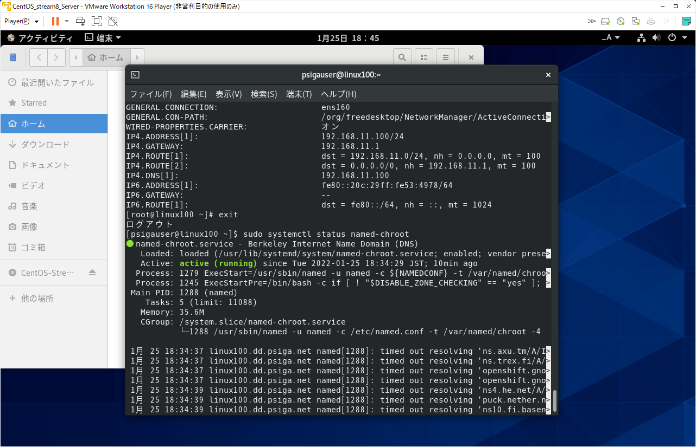Viewport: 696px width, 447px height.
Task: Eject the CentOS-Stream disc in sidebar
Action: tap(92, 273)
